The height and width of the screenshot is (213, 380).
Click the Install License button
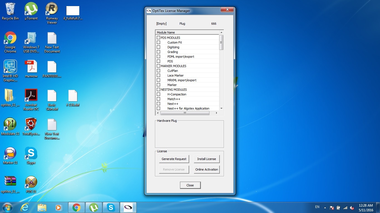(x=206, y=159)
